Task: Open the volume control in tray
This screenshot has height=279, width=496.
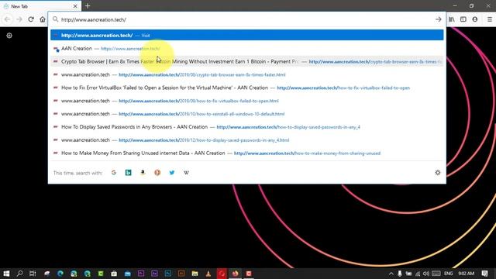Action: pyautogui.click(x=426, y=274)
